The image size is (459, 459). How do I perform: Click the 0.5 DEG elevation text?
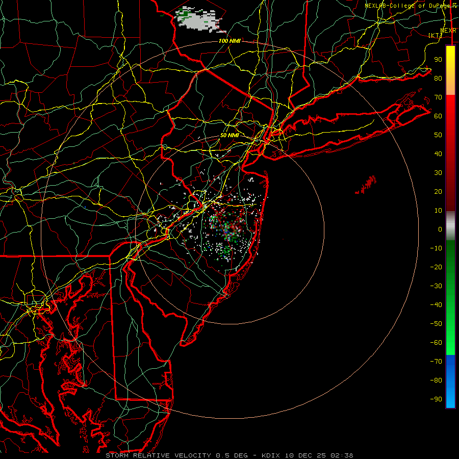click(232, 455)
